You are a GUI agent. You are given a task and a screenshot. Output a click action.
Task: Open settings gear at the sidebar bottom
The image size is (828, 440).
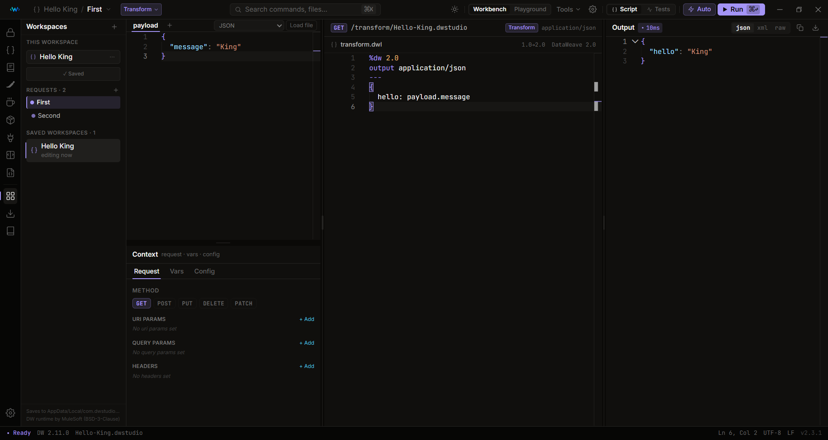point(10,413)
